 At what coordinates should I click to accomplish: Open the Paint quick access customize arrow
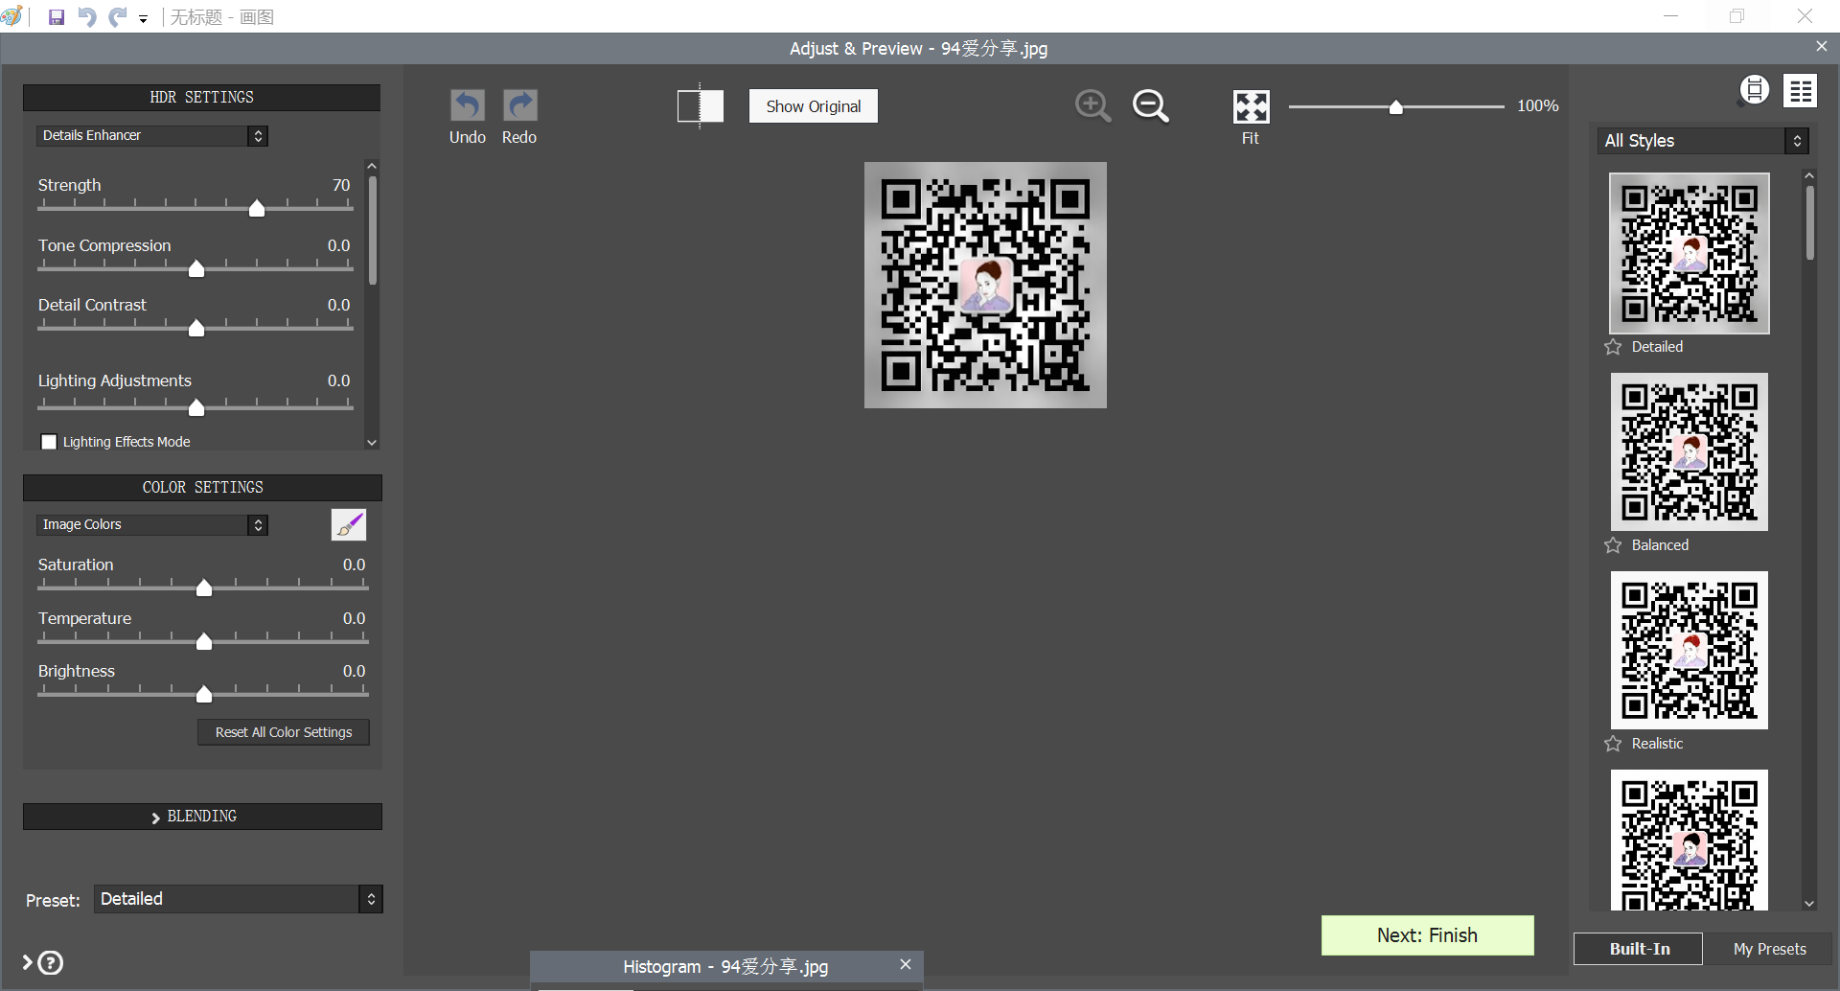click(143, 18)
